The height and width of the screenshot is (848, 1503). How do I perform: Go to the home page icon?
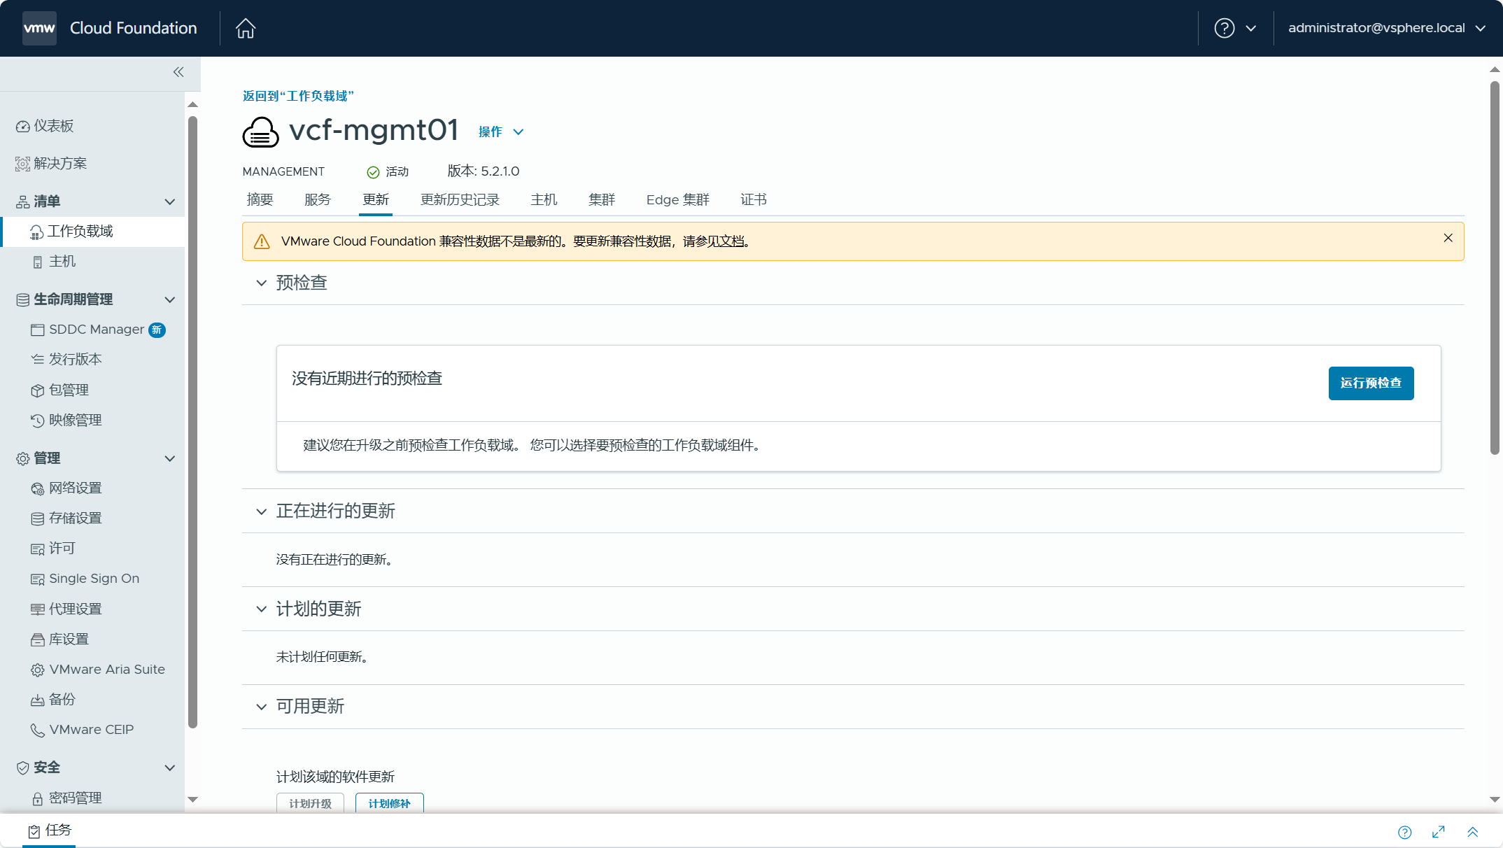click(246, 28)
